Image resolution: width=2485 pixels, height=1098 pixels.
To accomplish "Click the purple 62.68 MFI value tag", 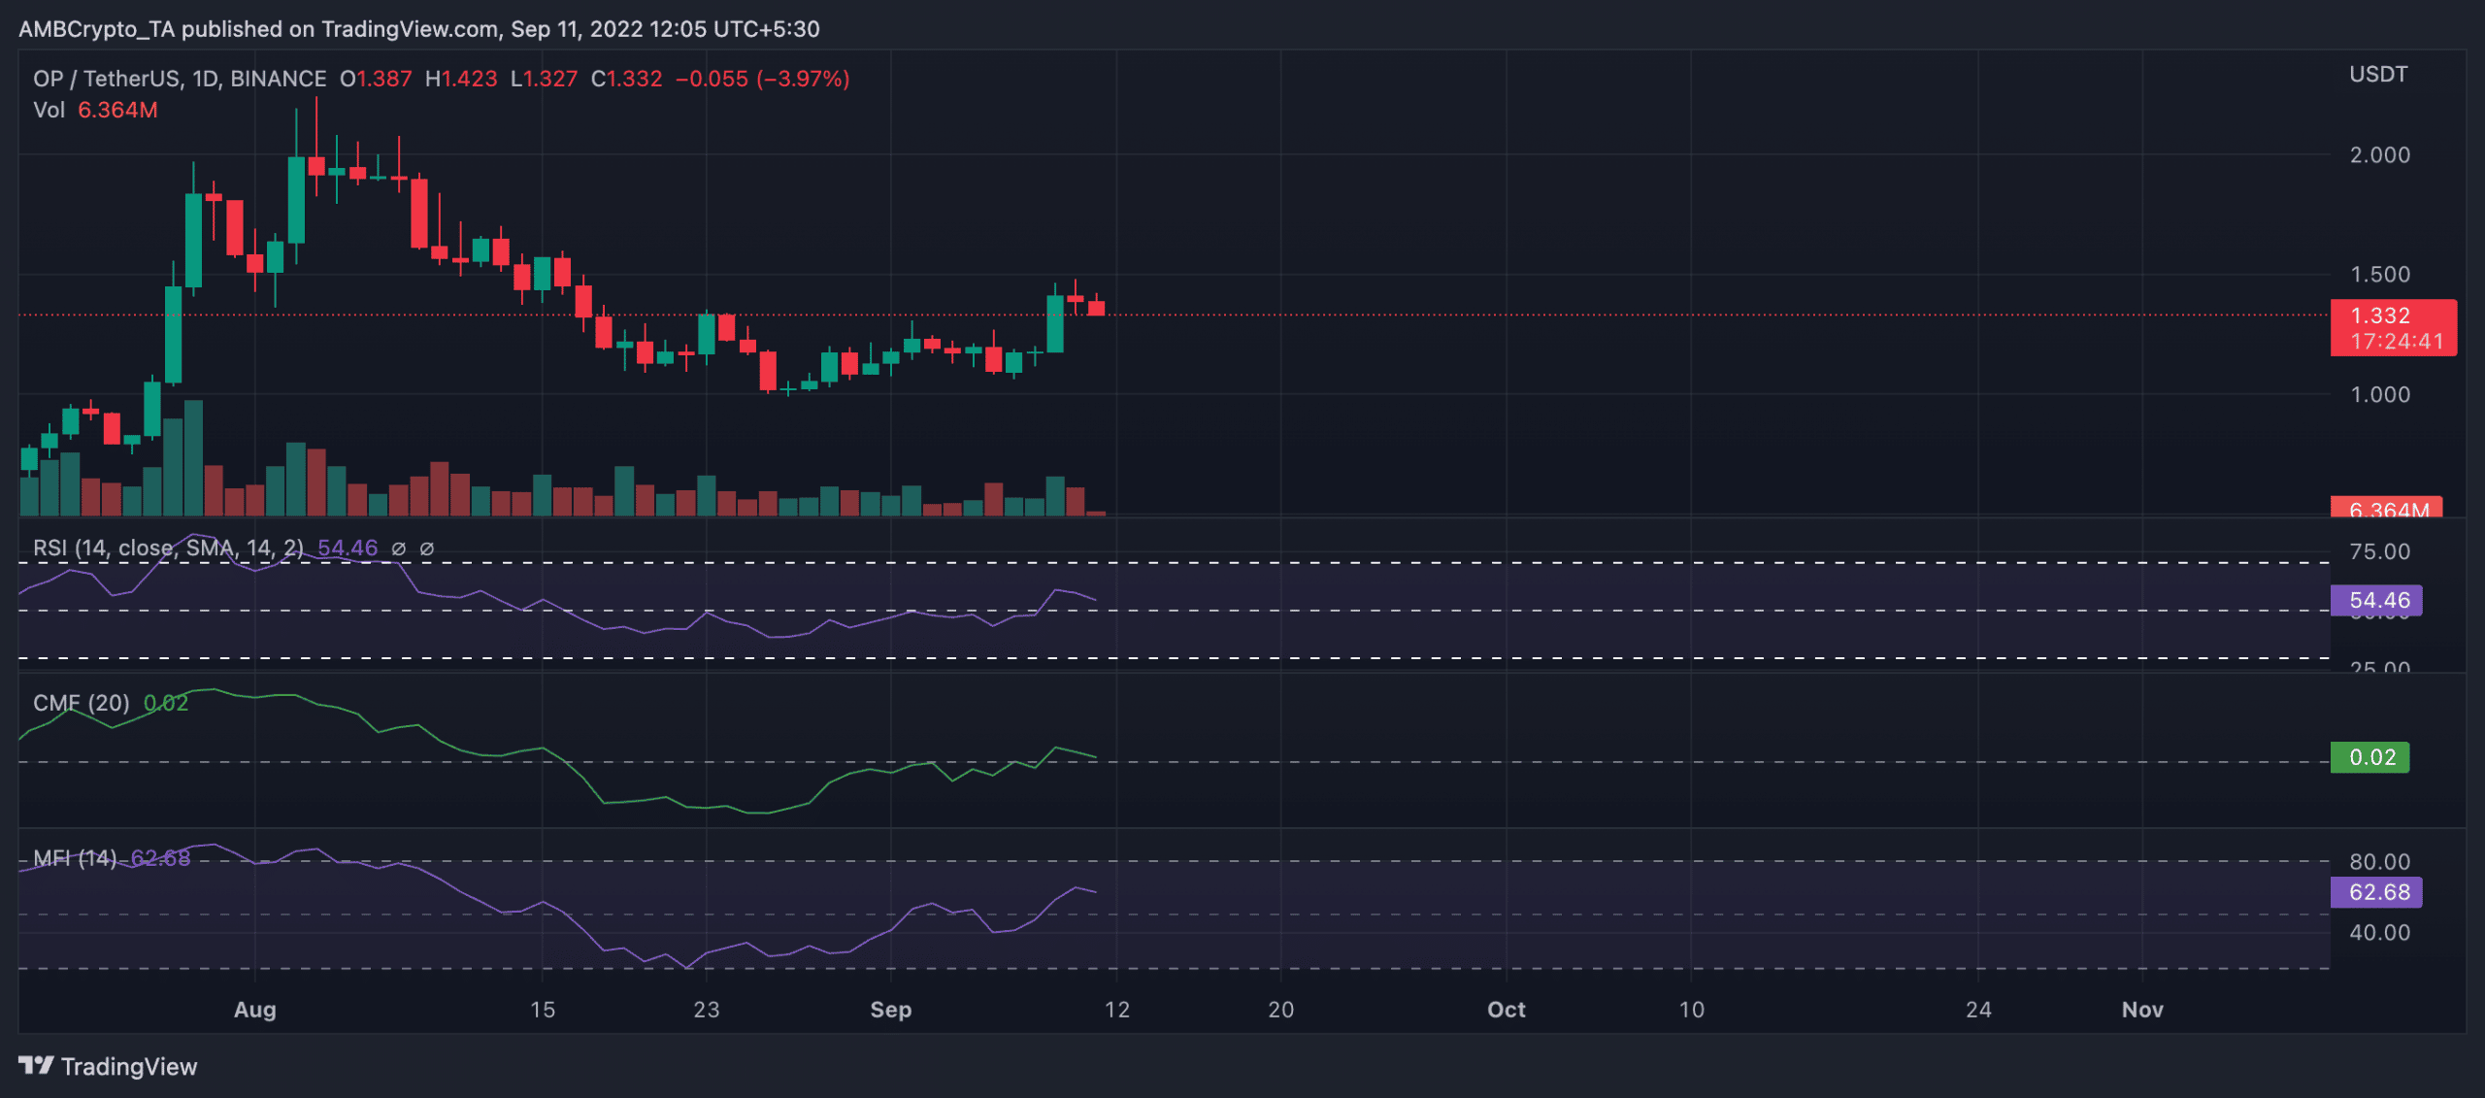I will 2376,892.
